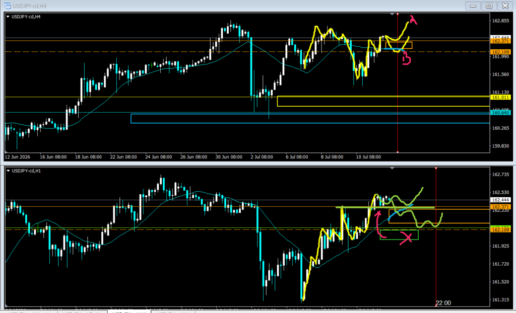Click the 10 Jul 08:00 time label
This screenshot has width=516, height=313.
point(368,157)
